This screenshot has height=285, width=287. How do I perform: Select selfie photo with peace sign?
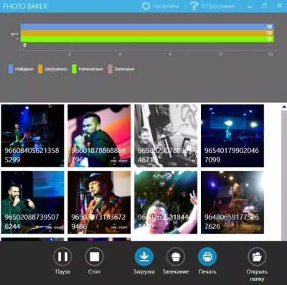pyautogui.click(x=166, y=202)
